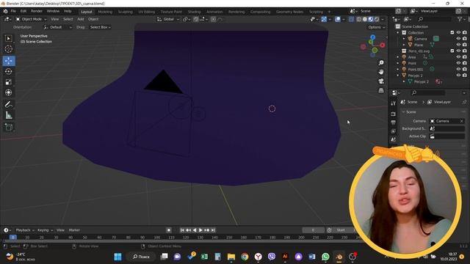Clear the Camera field with X
This screenshot has height=264, width=470.
pyautogui.click(x=462, y=121)
